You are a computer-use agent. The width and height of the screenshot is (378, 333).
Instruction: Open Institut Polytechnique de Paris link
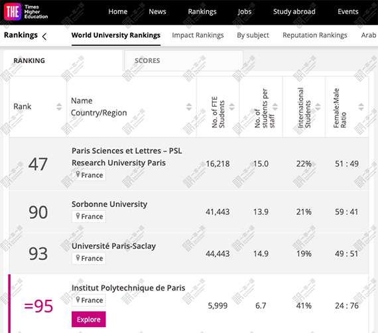click(128, 288)
